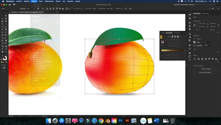Open dropdown beside Iniciar edición global

(218, 72)
